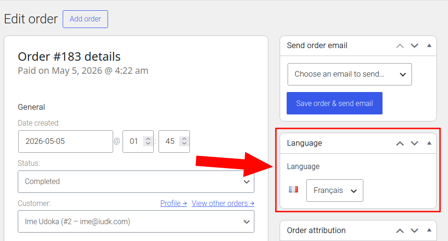Image resolution: width=448 pixels, height=241 pixels.
Task: Open the Completed status dropdown
Action: (136, 182)
